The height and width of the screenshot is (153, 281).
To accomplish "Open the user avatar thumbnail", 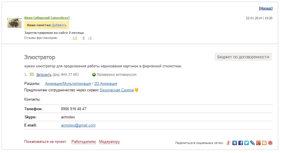I will pos(14,23).
